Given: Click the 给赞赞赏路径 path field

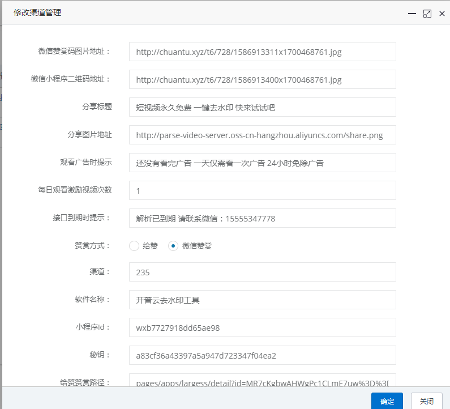Looking at the screenshot, I should pos(262,380).
